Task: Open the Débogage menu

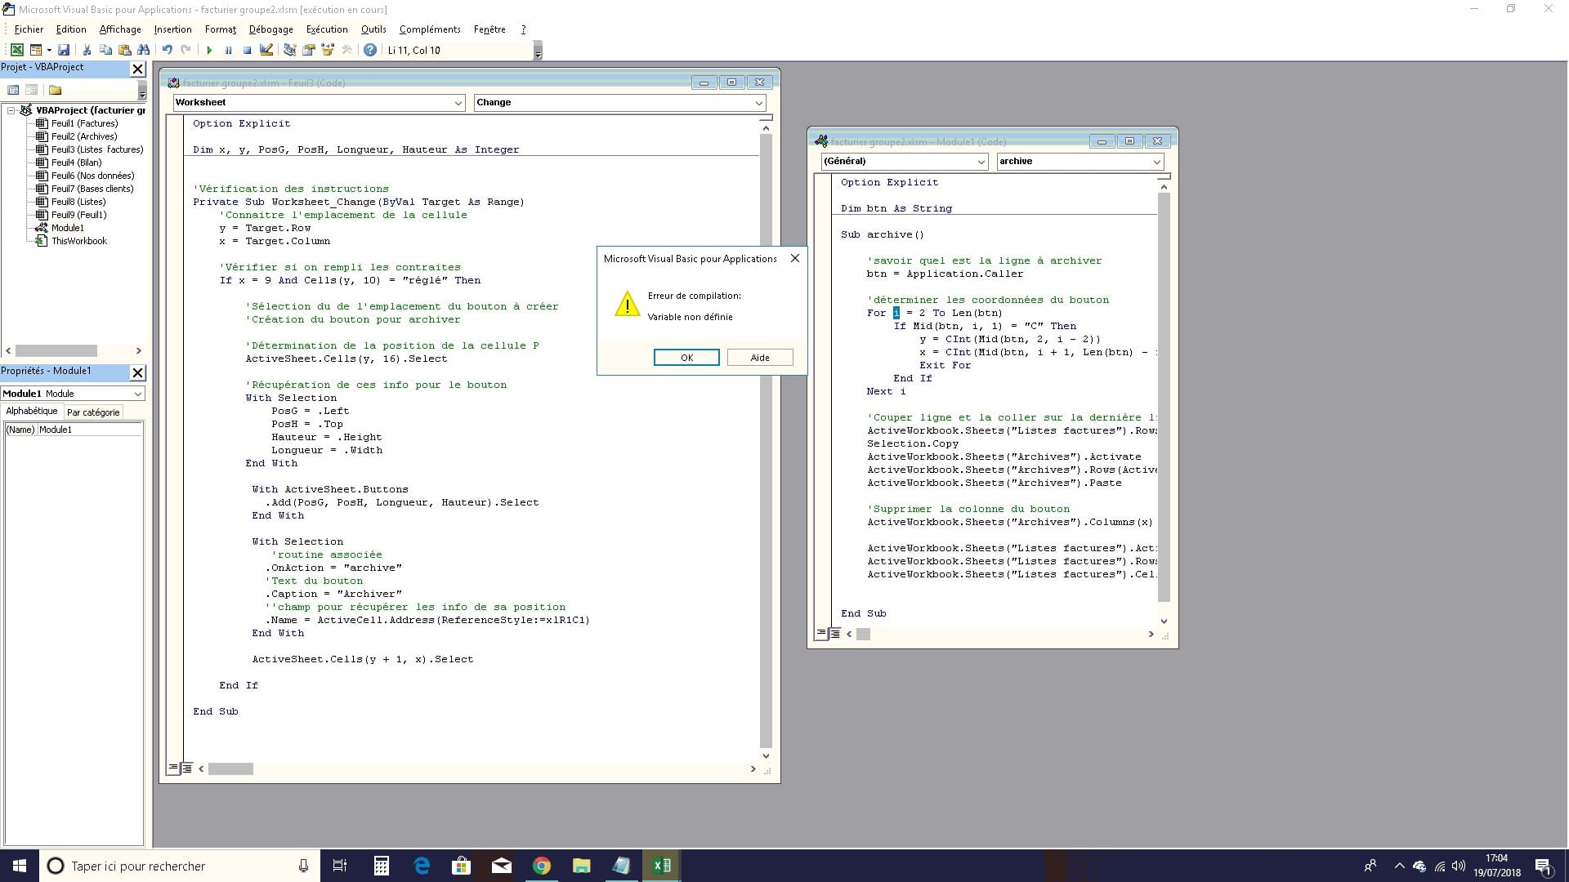Action: pyautogui.click(x=270, y=29)
